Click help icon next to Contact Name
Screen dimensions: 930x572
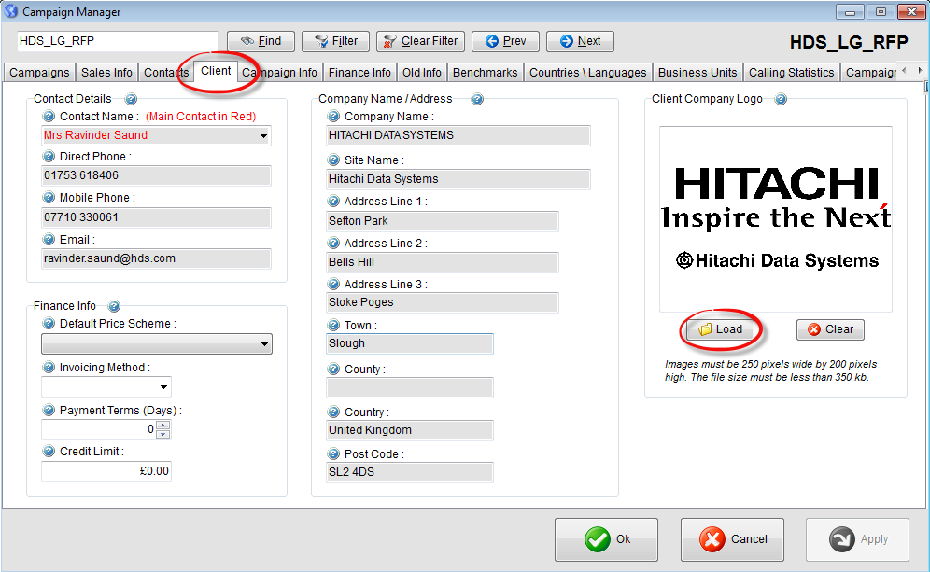click(x=49, y=117)
